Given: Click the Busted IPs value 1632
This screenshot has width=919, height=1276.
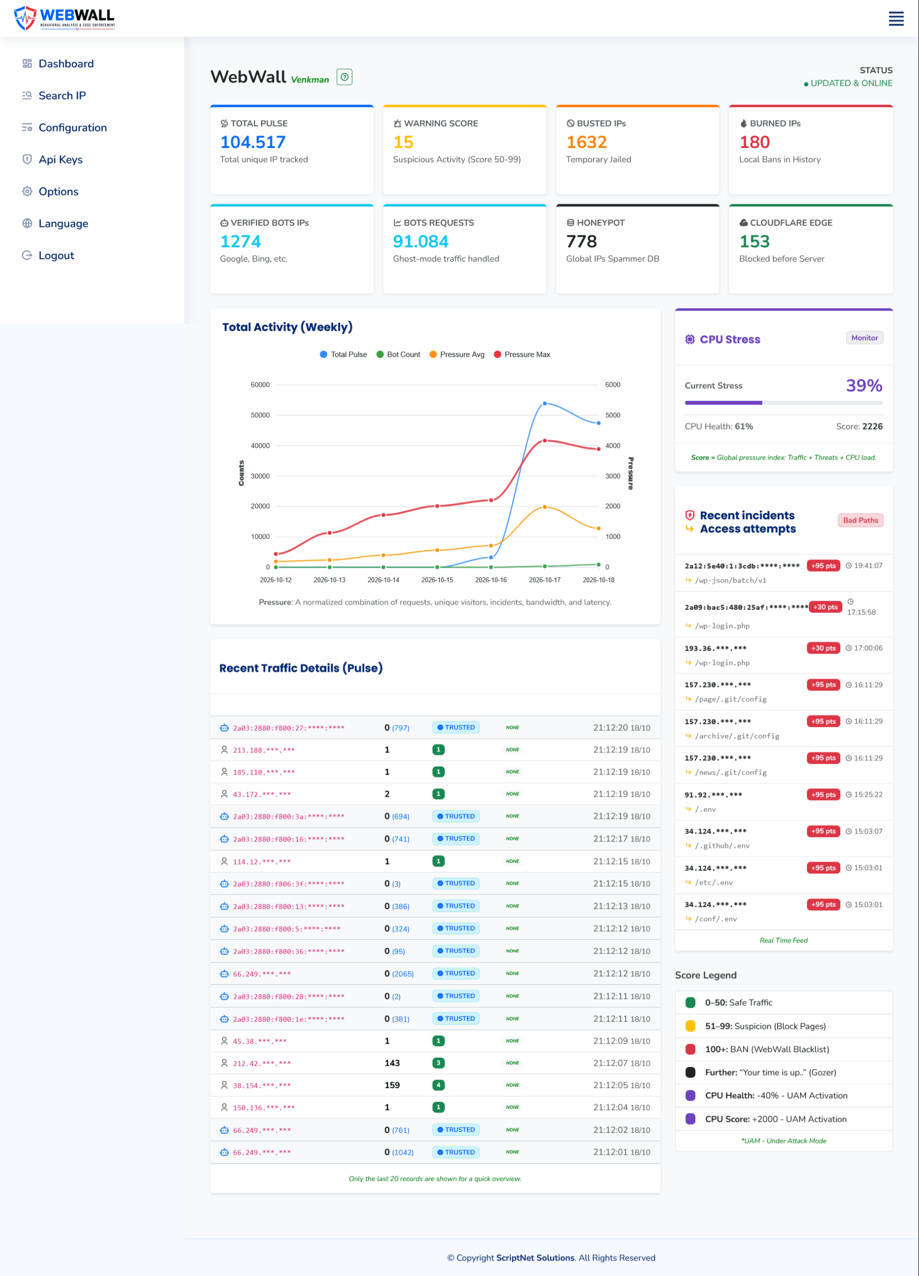Looking at the screenshot, I should [x=586, y=142].
